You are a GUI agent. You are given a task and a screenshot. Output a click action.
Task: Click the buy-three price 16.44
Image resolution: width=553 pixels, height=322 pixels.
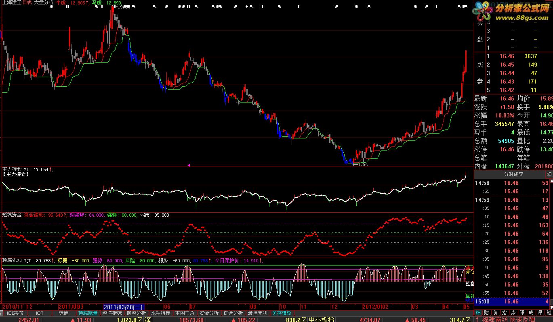[507, 73]
